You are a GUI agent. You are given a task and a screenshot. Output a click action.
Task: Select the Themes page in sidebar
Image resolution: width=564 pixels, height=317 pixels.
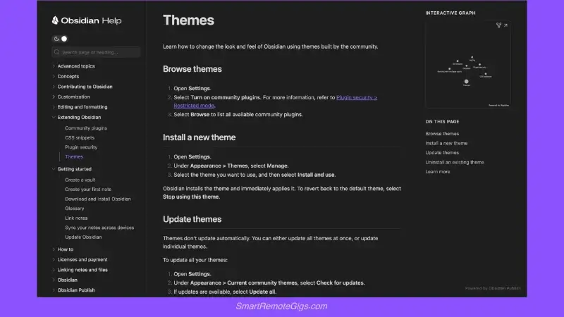click(74, 156)
